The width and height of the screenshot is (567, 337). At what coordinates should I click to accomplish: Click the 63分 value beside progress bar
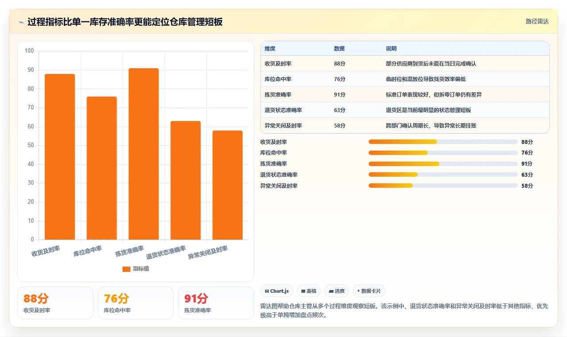(x=527, y=175)
